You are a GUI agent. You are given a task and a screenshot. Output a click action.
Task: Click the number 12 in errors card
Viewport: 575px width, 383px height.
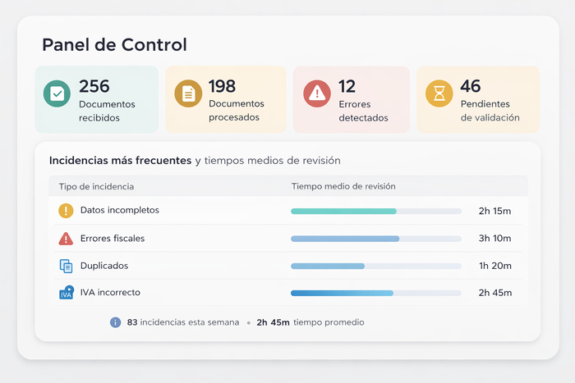click(x=347, y=87)
